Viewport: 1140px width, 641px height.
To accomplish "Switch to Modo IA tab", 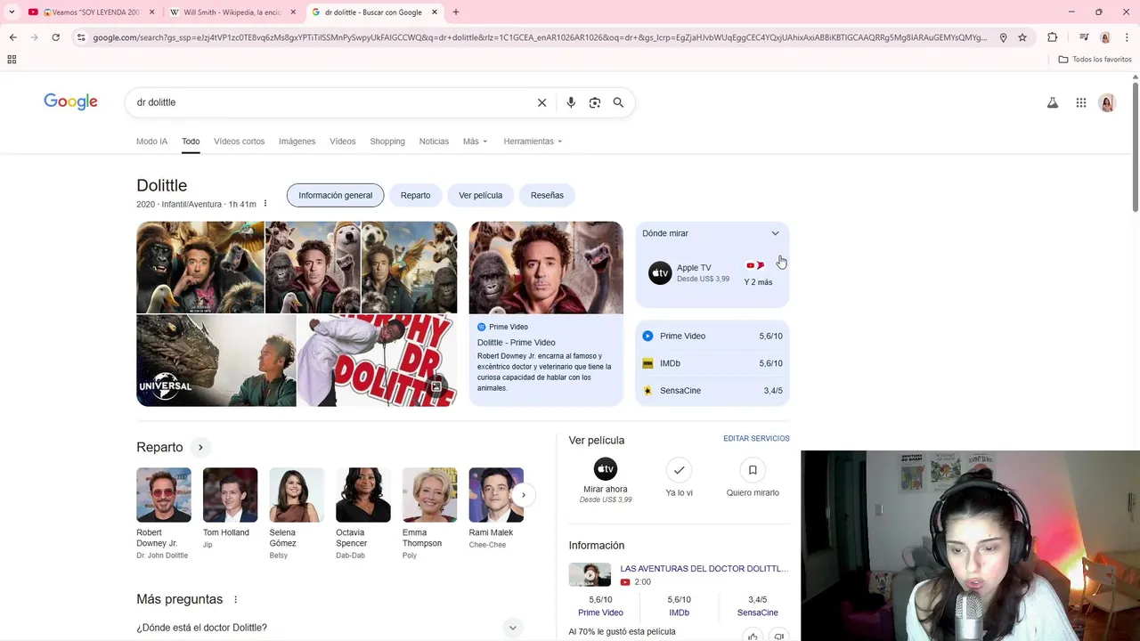I will [151, 142].
